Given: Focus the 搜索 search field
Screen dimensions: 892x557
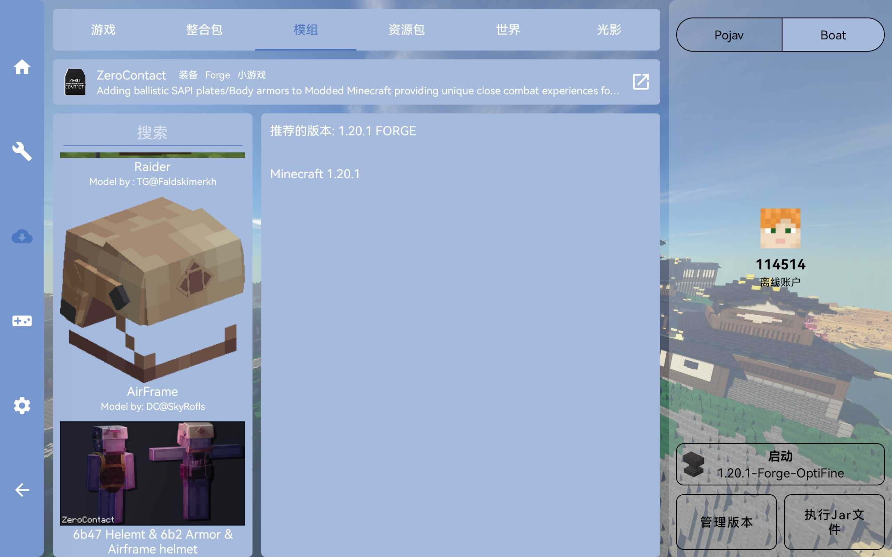Looking at the screenshot, I should point(152,133).
